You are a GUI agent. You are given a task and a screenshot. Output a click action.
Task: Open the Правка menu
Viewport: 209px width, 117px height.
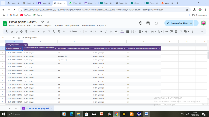click(21, 25)
